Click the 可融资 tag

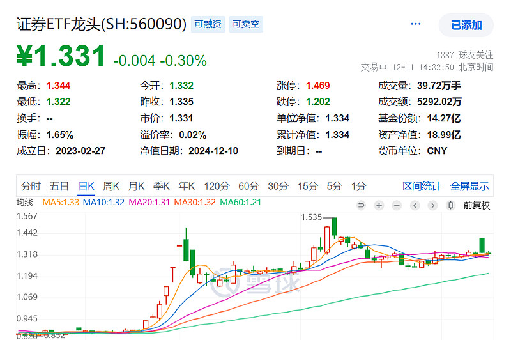(x=208, y=24)
